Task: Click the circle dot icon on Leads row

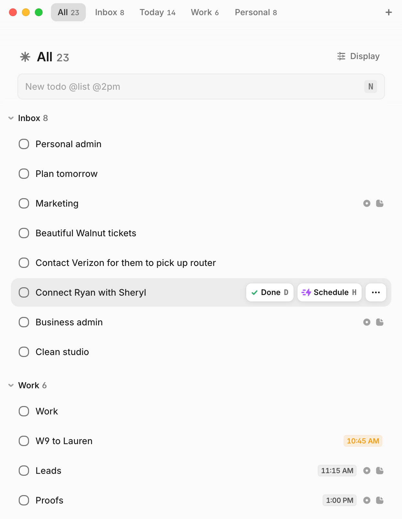Action: 367,471
